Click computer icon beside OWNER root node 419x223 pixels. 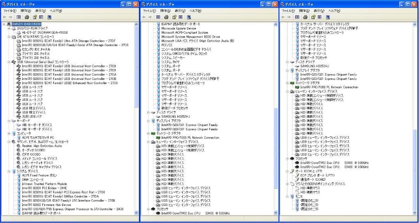tap(9, 24)
